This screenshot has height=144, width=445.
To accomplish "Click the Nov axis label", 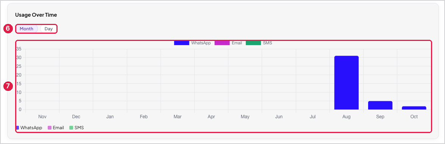I will [42, 117].
